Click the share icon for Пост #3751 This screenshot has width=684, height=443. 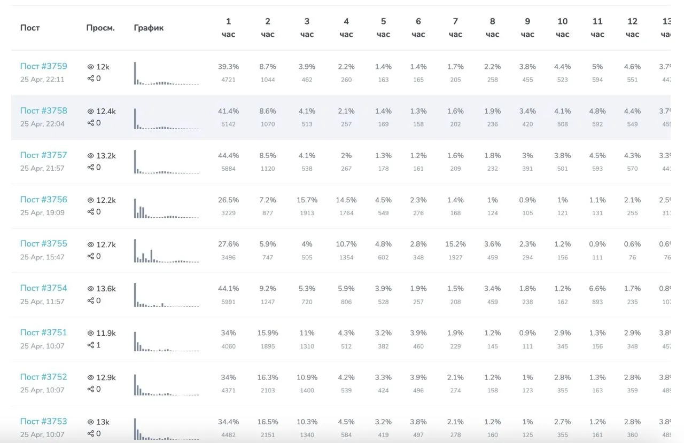90,345
